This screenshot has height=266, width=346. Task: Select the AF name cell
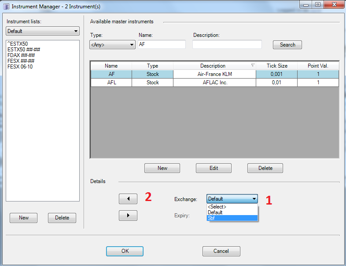[x=111, y=74]
